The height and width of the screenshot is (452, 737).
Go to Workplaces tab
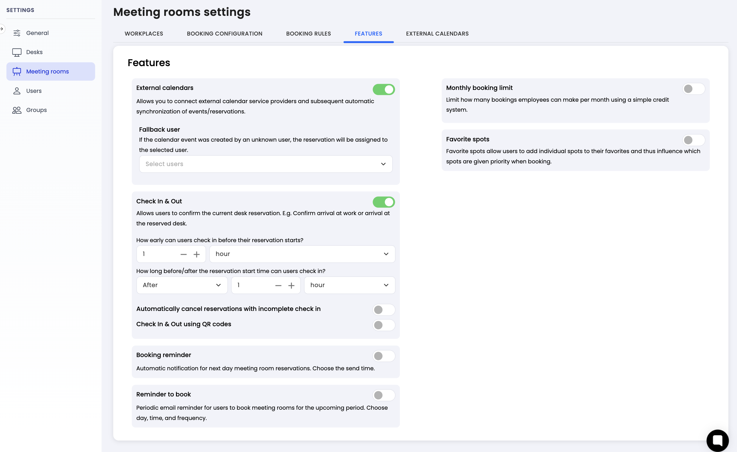[144, 34]
